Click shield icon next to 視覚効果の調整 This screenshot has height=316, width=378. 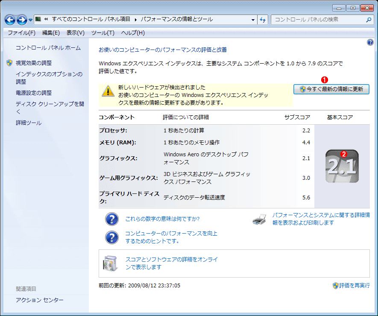tap(9, 63)
